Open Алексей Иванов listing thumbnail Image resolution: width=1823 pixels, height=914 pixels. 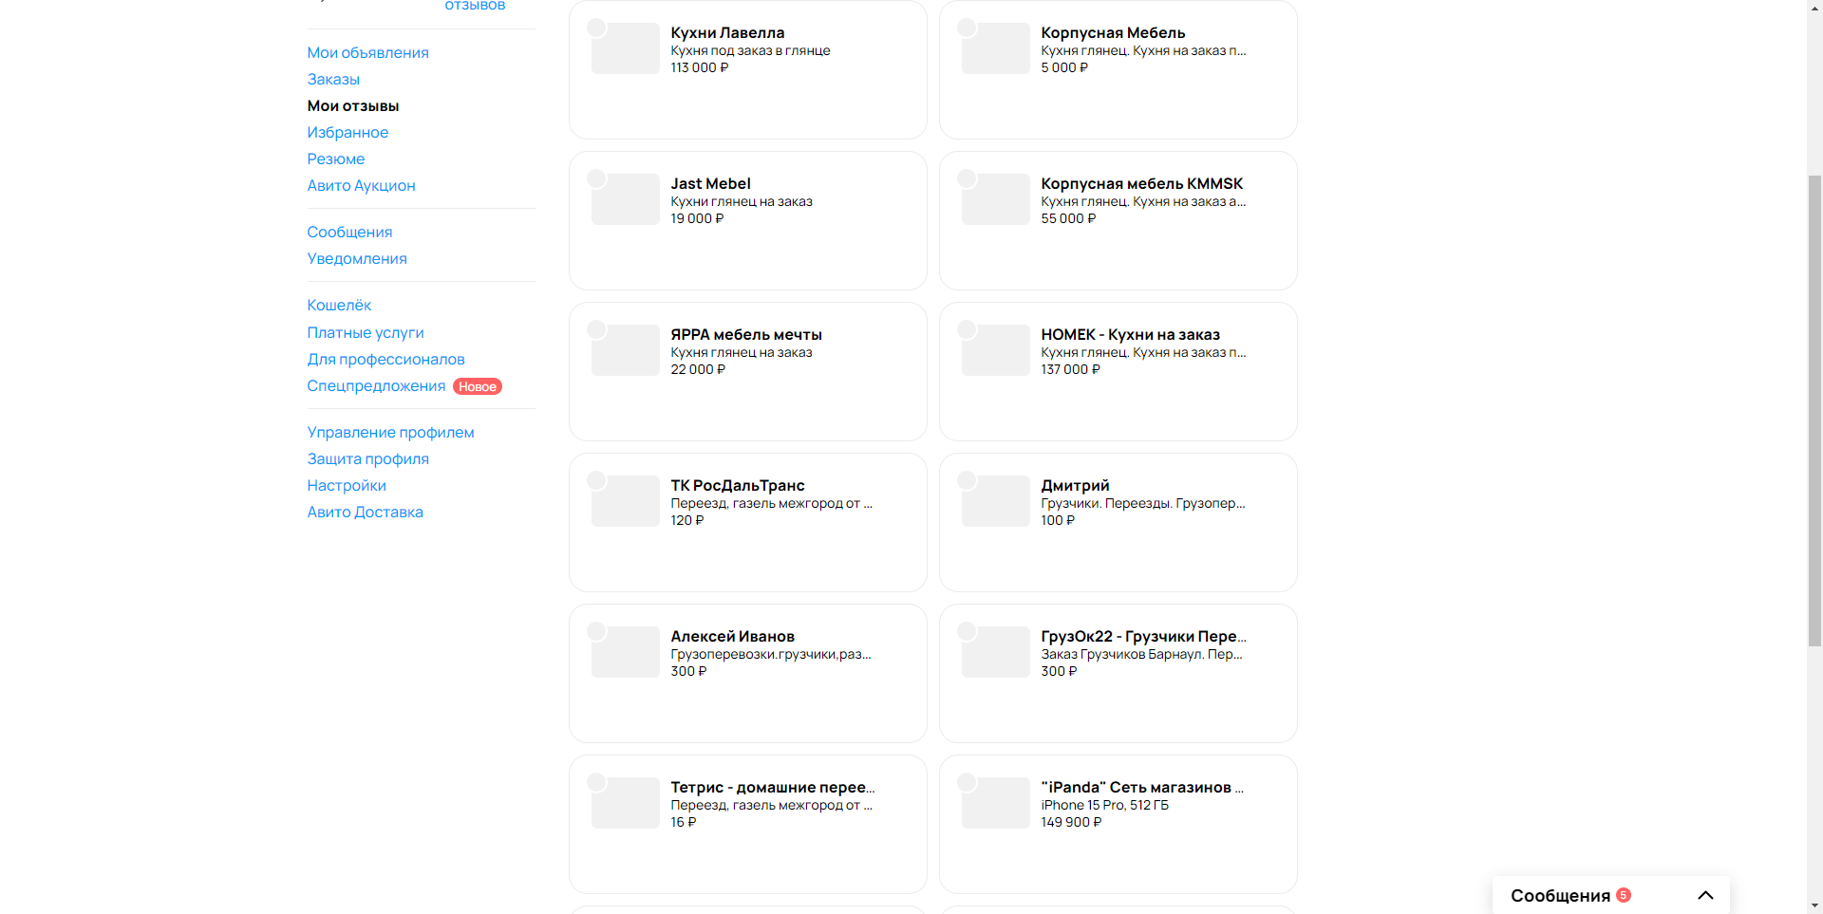pos(625,652)
